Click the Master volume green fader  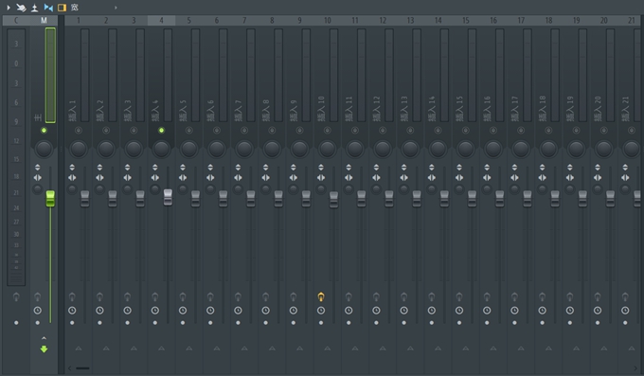(50, 199)
